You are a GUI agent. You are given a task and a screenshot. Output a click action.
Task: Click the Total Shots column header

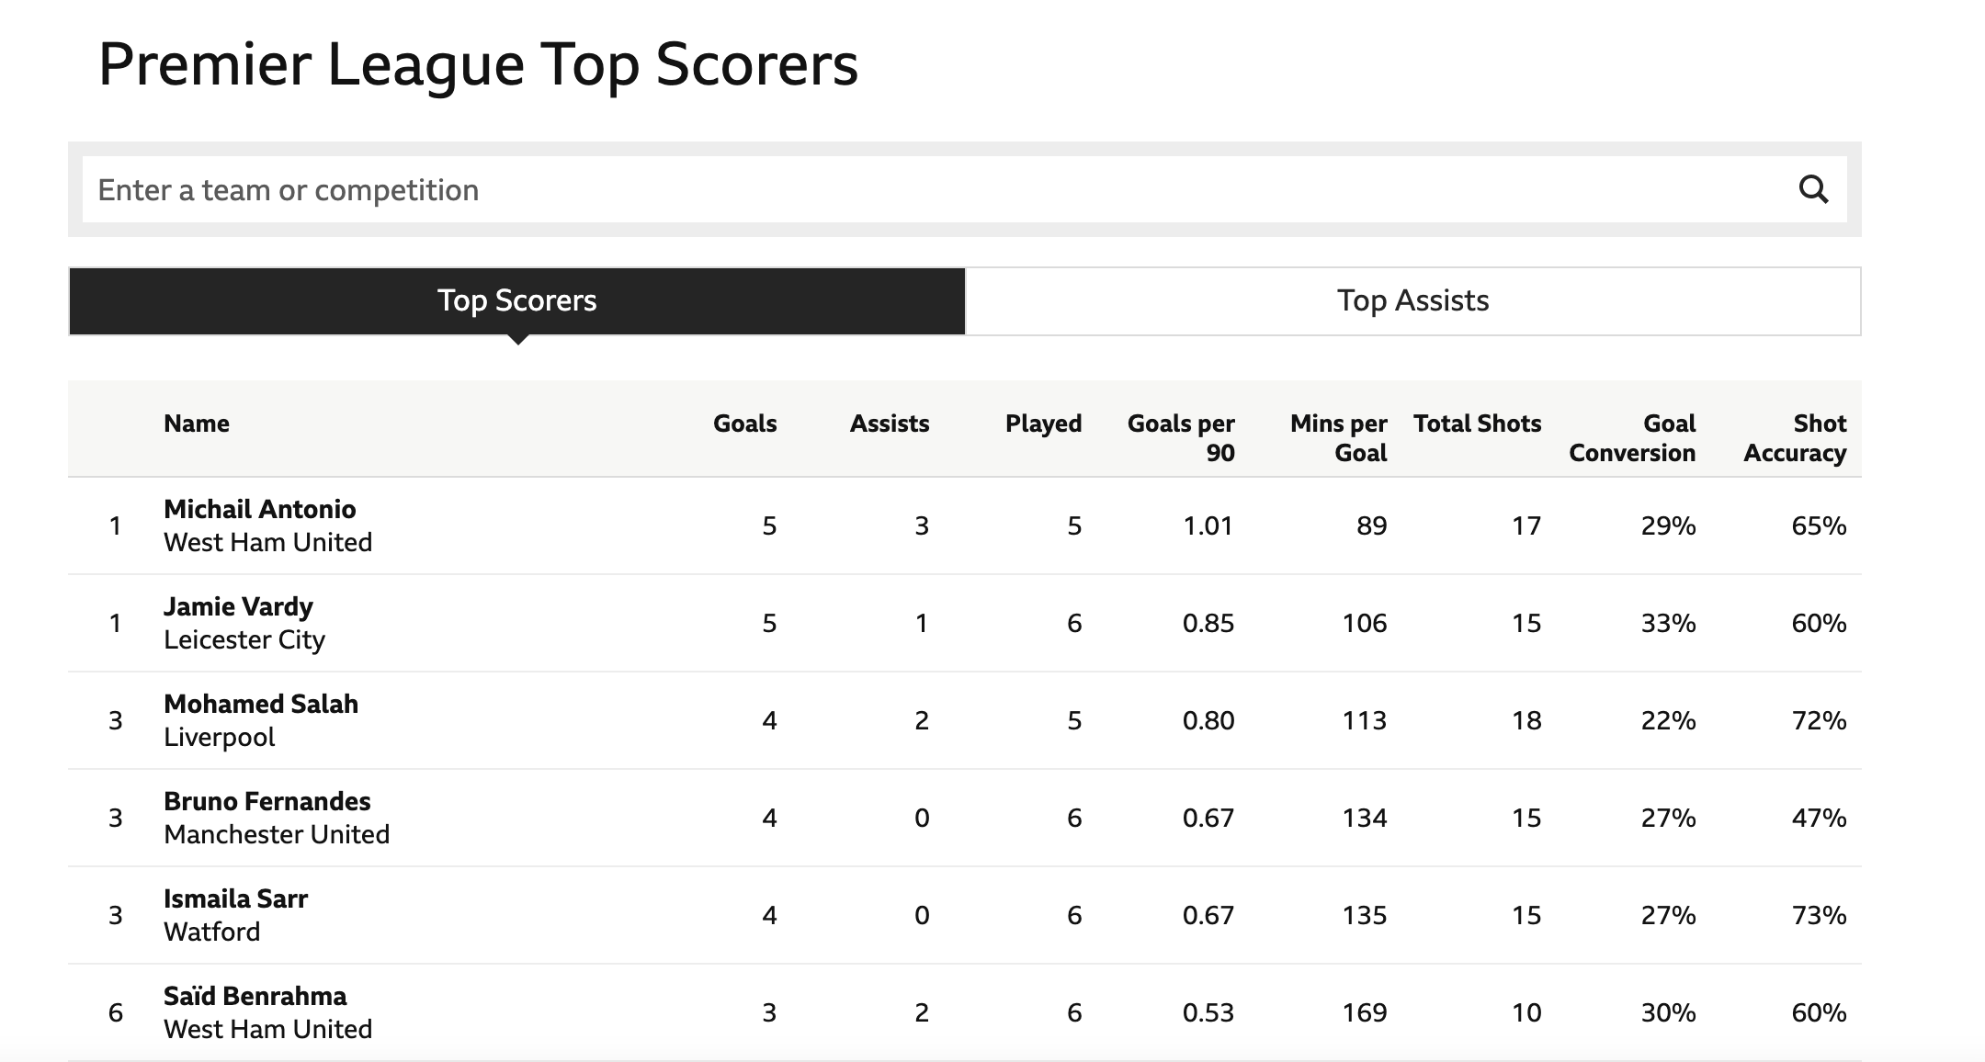click(x=1478, y=424)
